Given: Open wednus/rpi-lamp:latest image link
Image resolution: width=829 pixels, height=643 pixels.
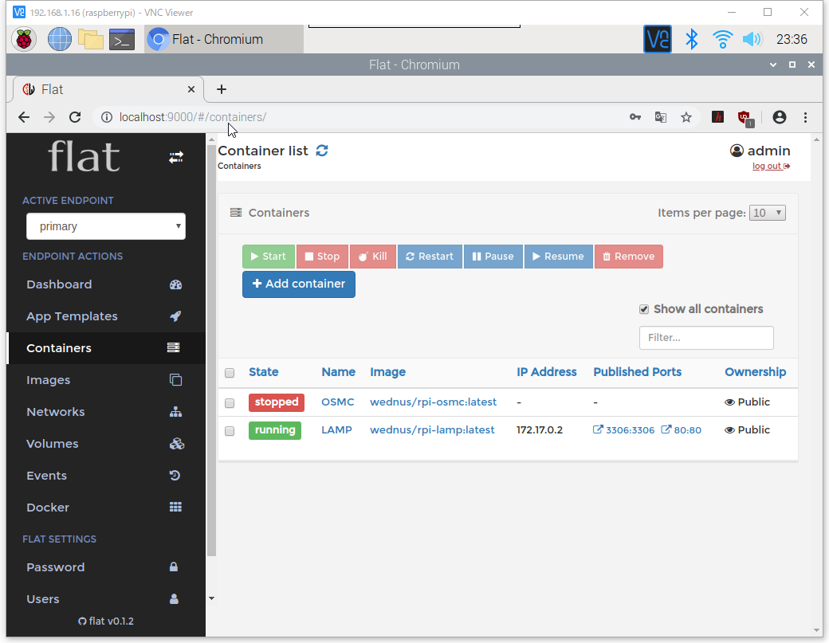Looking at the screenshot, I should tap(433, 430).
